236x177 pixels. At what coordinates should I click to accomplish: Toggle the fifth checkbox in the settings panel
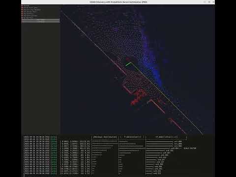coord(22,14)
